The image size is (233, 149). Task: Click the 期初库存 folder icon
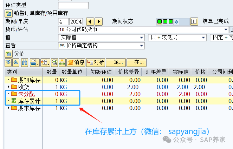point(14,80)
